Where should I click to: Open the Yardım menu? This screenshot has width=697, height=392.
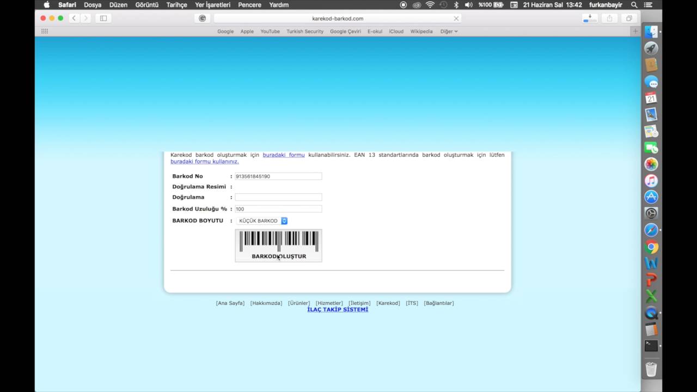[x=279, y=5]
